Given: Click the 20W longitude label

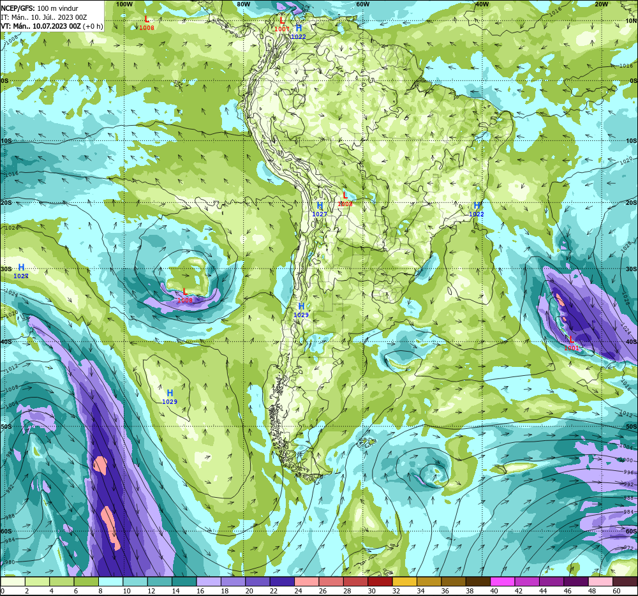Looking at the screenshot, I should pyautogui.click(x=601, y=4).
